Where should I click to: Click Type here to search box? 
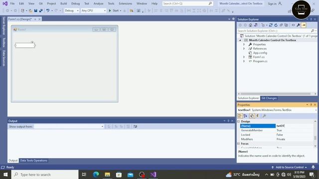pos(45,175)
